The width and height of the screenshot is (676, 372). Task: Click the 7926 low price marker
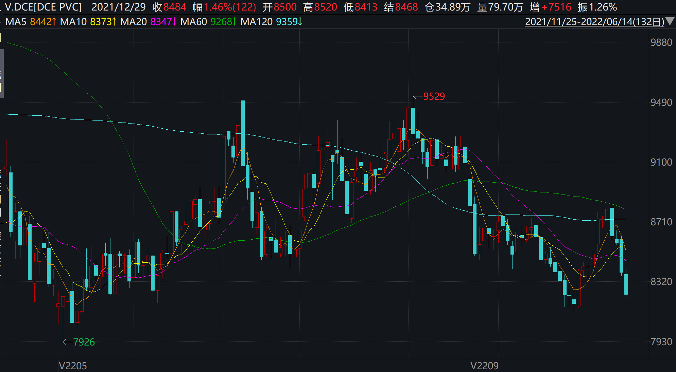[x=84, y=342]
